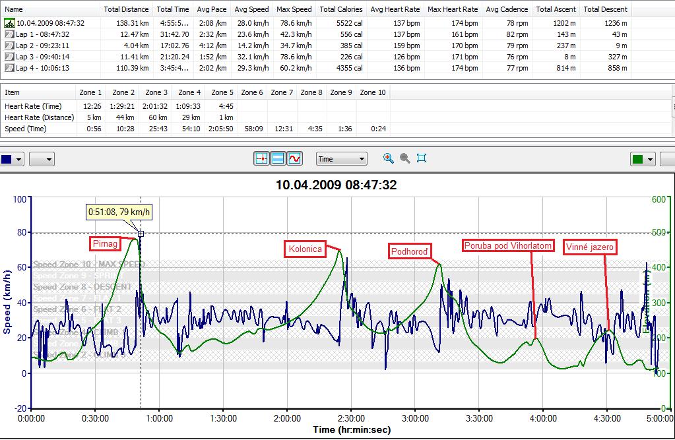Viewport: 675px width, 440px height.
Task: Click the zoom out magnifier icon
Action: (x=405, y=158)
